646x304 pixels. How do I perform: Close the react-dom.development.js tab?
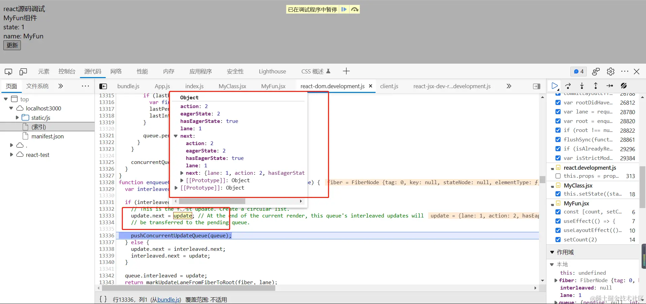(x=370, y=86)
